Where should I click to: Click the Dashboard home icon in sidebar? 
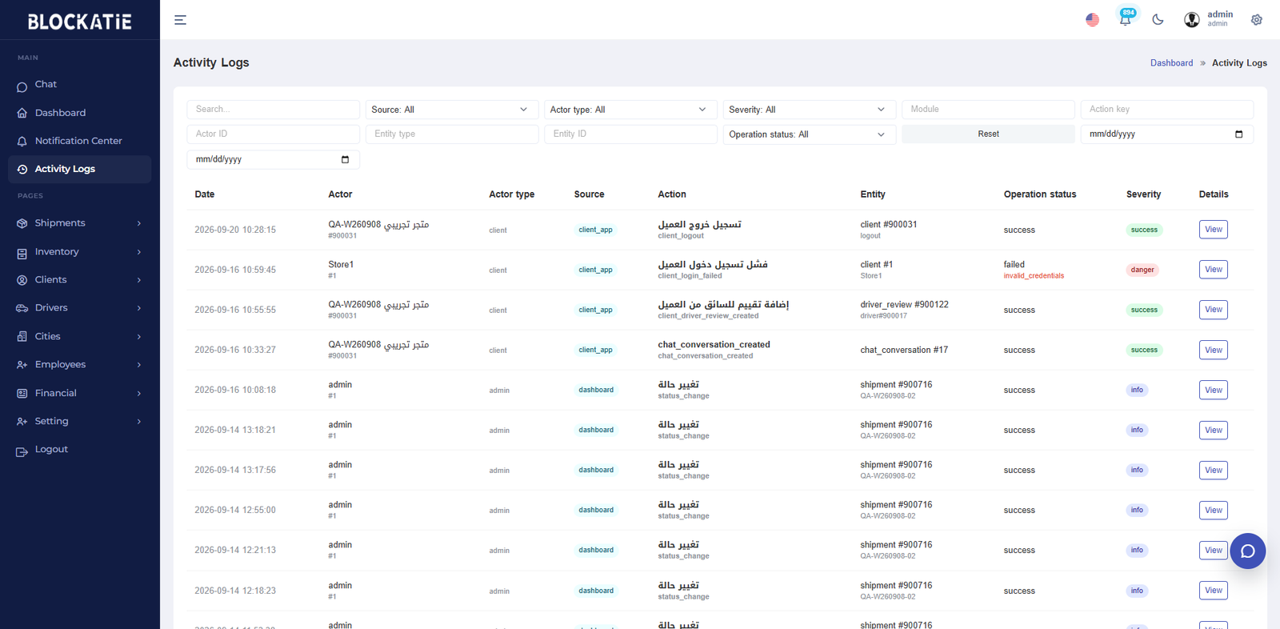point(22,114)
